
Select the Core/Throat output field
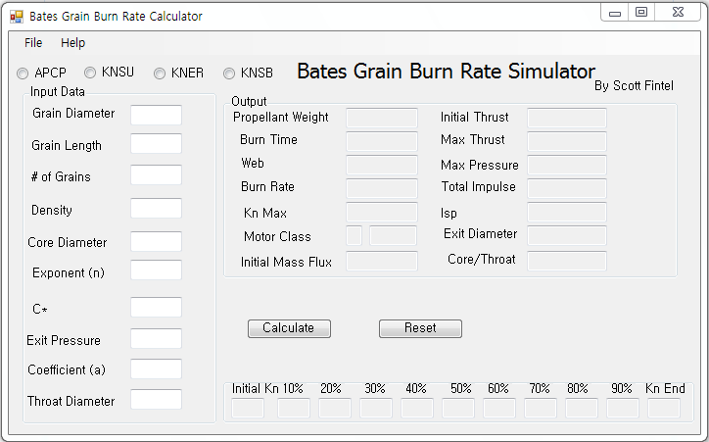[567, 261]
